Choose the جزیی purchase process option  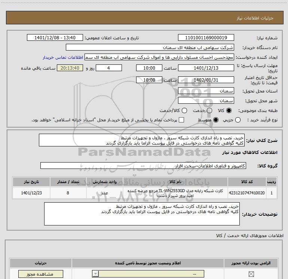coord(238,120)
